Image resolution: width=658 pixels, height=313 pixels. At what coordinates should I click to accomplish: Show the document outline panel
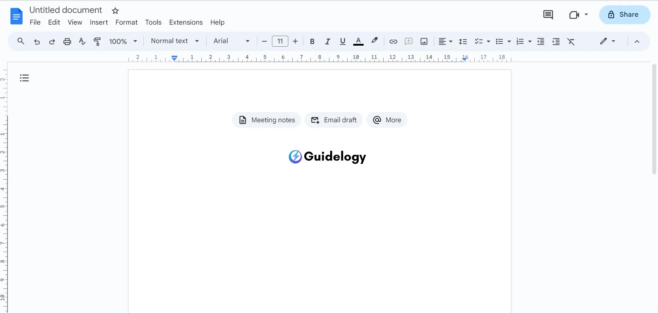tap(24, 78)
